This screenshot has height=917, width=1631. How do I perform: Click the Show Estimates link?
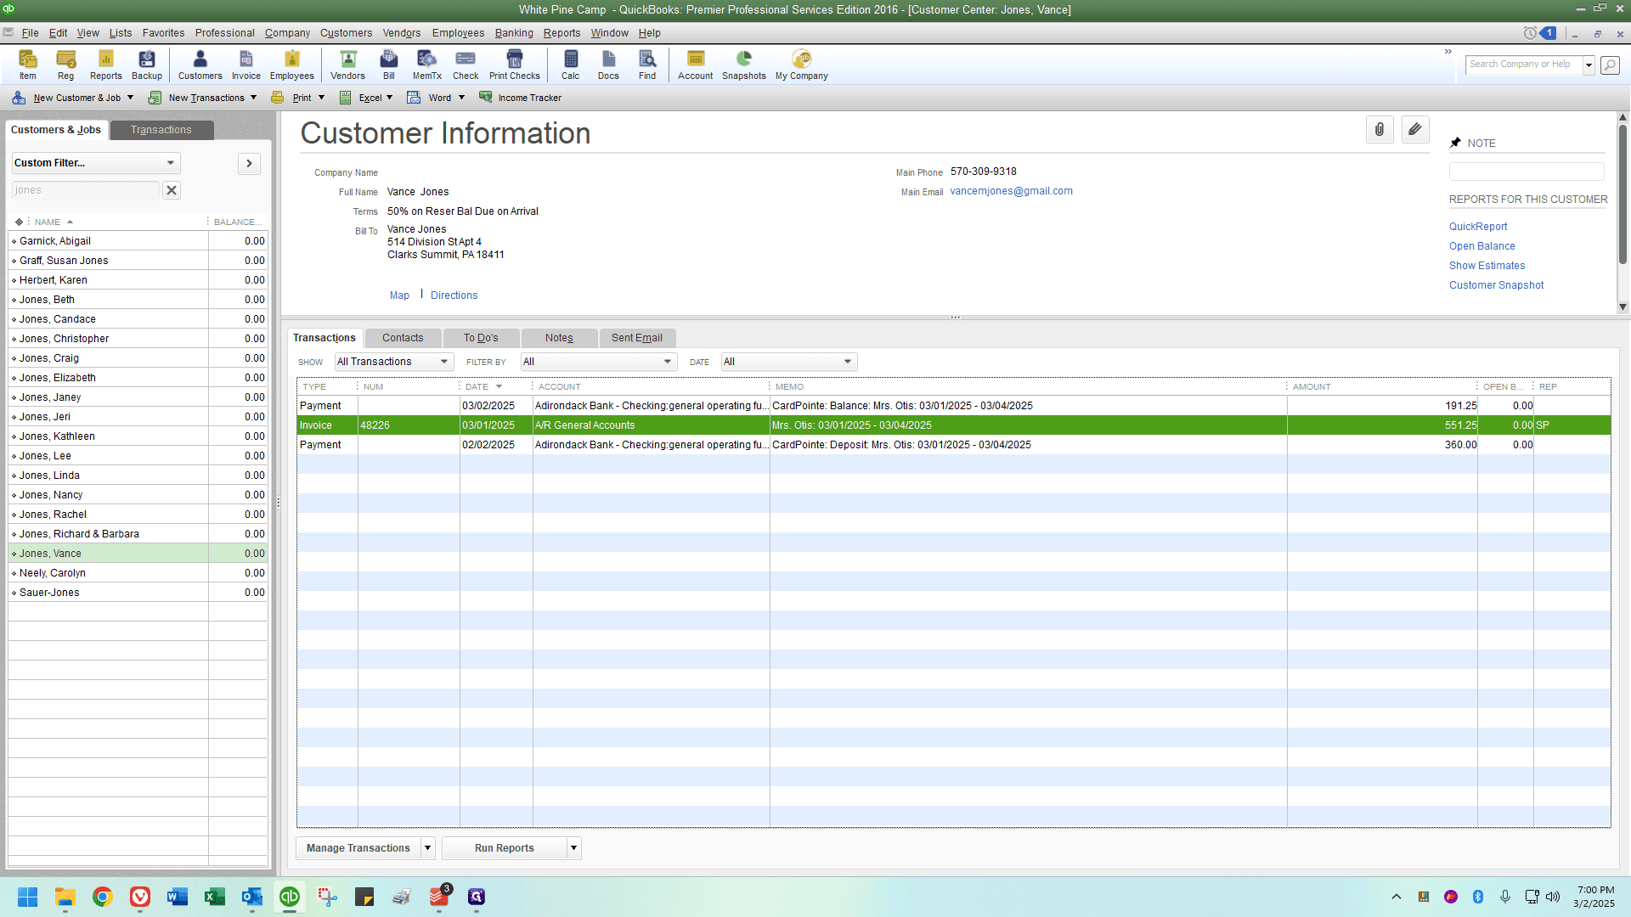pyautogui.click(x=1487, y=266)
